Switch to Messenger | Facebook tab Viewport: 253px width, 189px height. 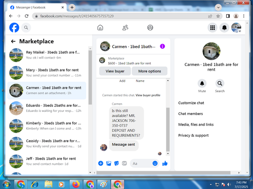36,8
